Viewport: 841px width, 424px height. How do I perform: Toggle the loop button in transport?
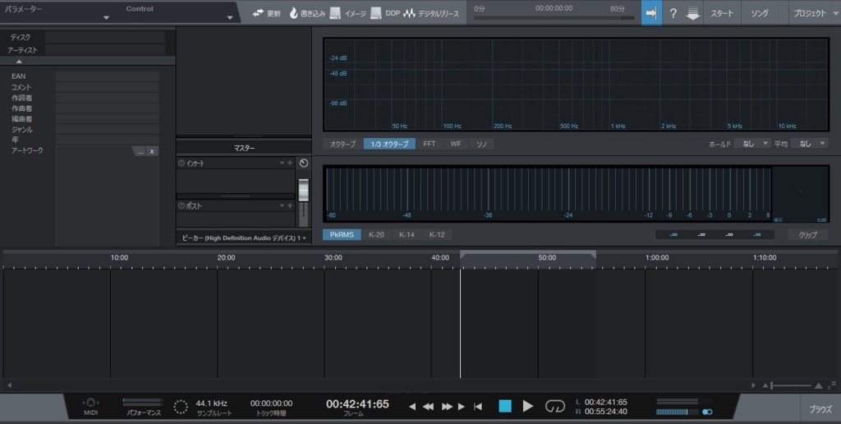(555, 406)
